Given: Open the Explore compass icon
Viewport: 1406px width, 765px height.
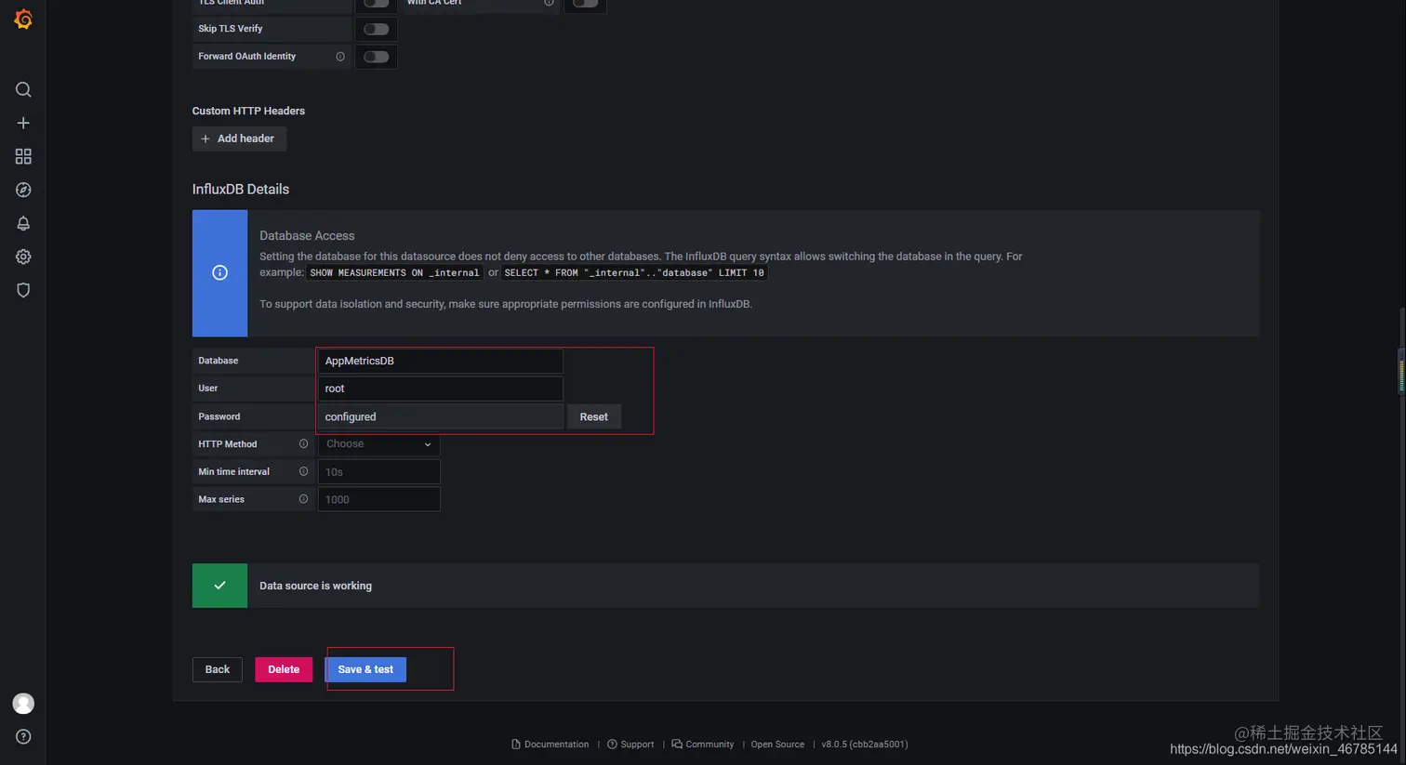Looking at the screenshot, I should (x=23, y=190).
